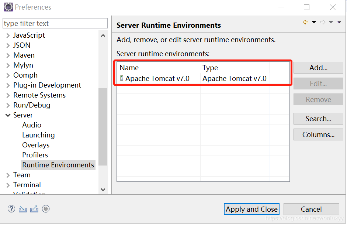Screen dimensions: 347x225
Task: Click the forward navigation arrow icon
Action: click(323, 22)
